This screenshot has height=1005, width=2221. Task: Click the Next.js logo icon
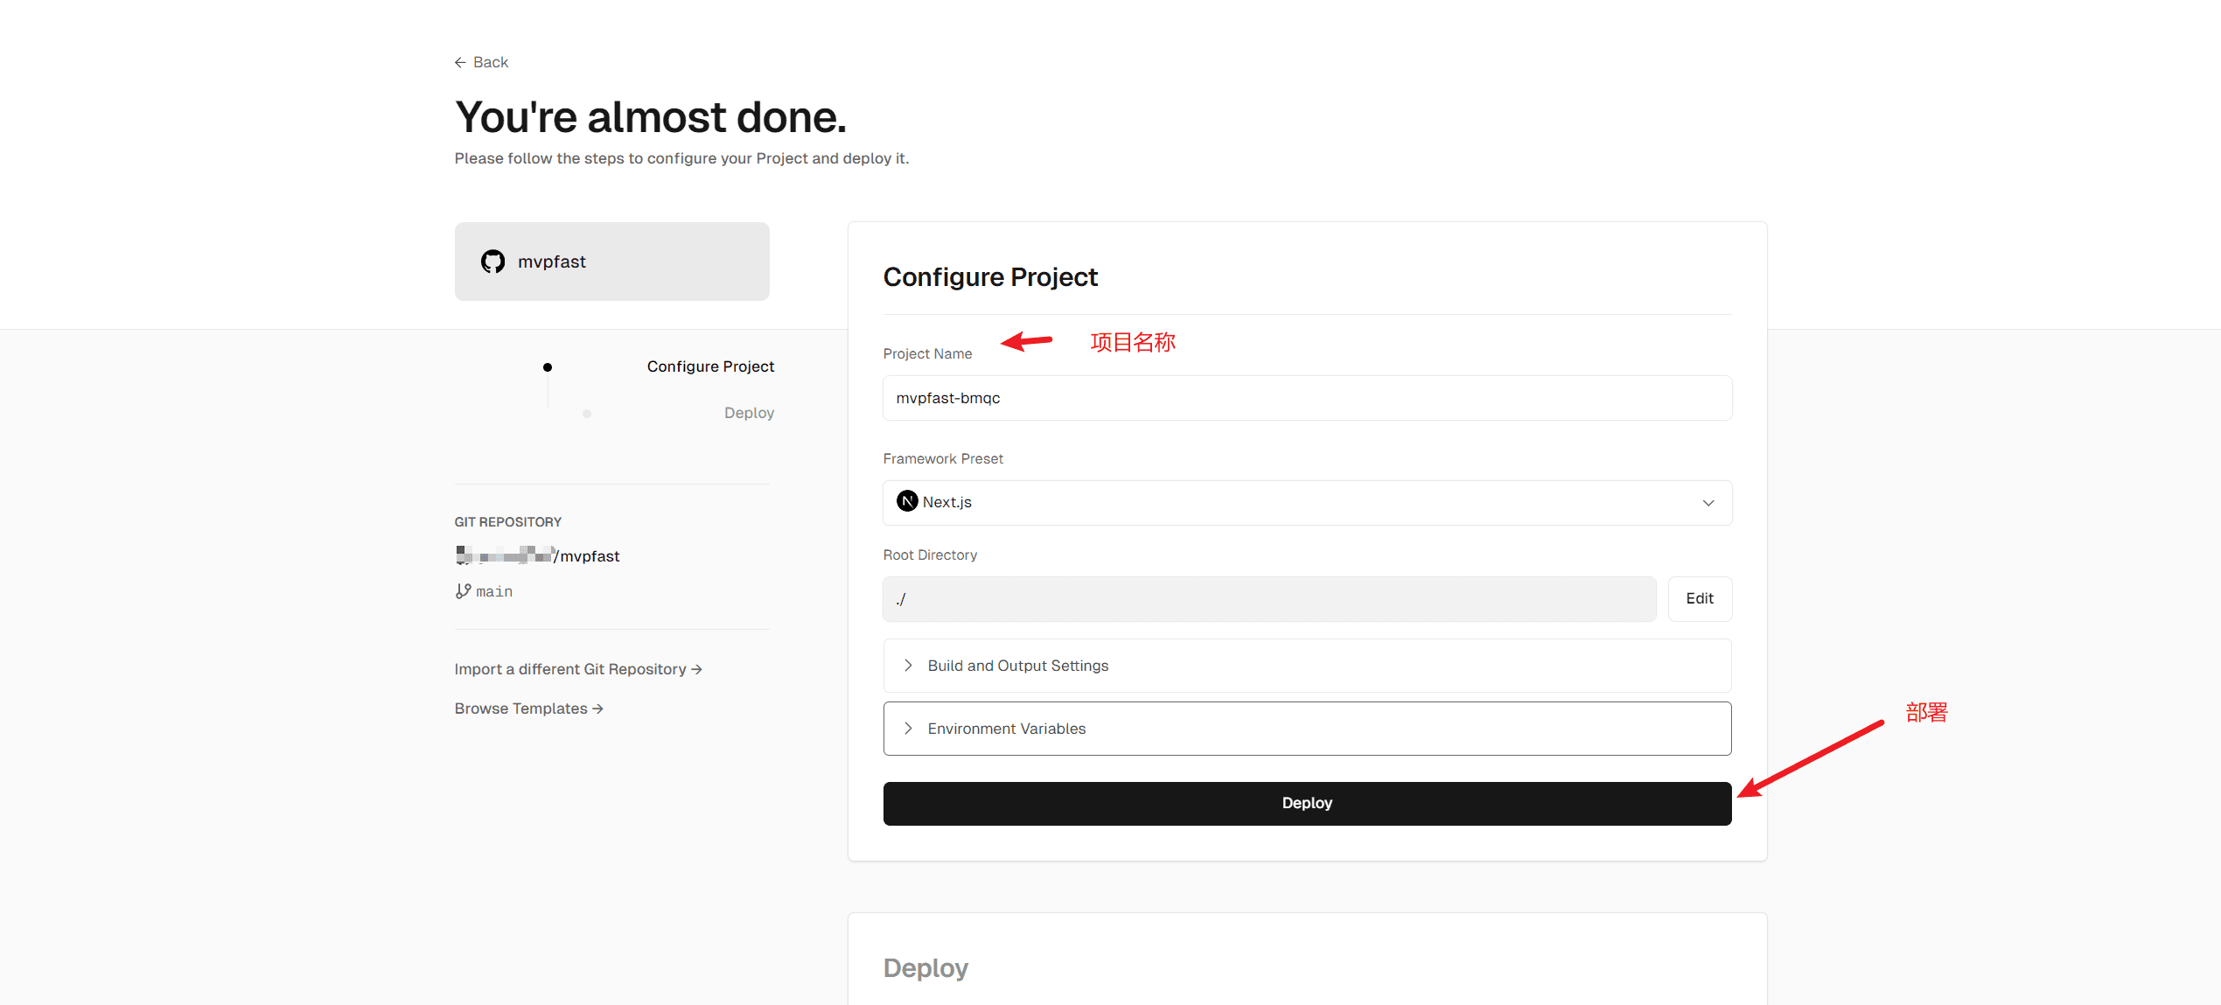[907, 501]
